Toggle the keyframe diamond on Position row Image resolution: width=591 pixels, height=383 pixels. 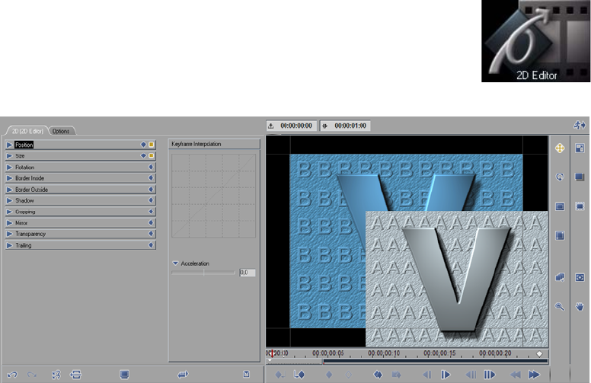tap(143, 145)
